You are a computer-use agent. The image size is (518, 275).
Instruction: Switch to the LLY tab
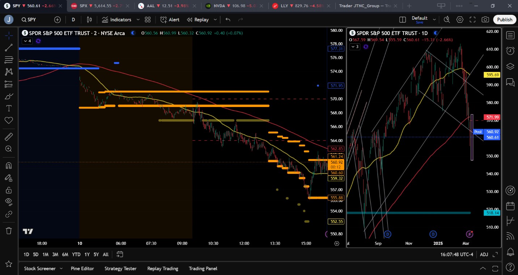click(302, 6)
